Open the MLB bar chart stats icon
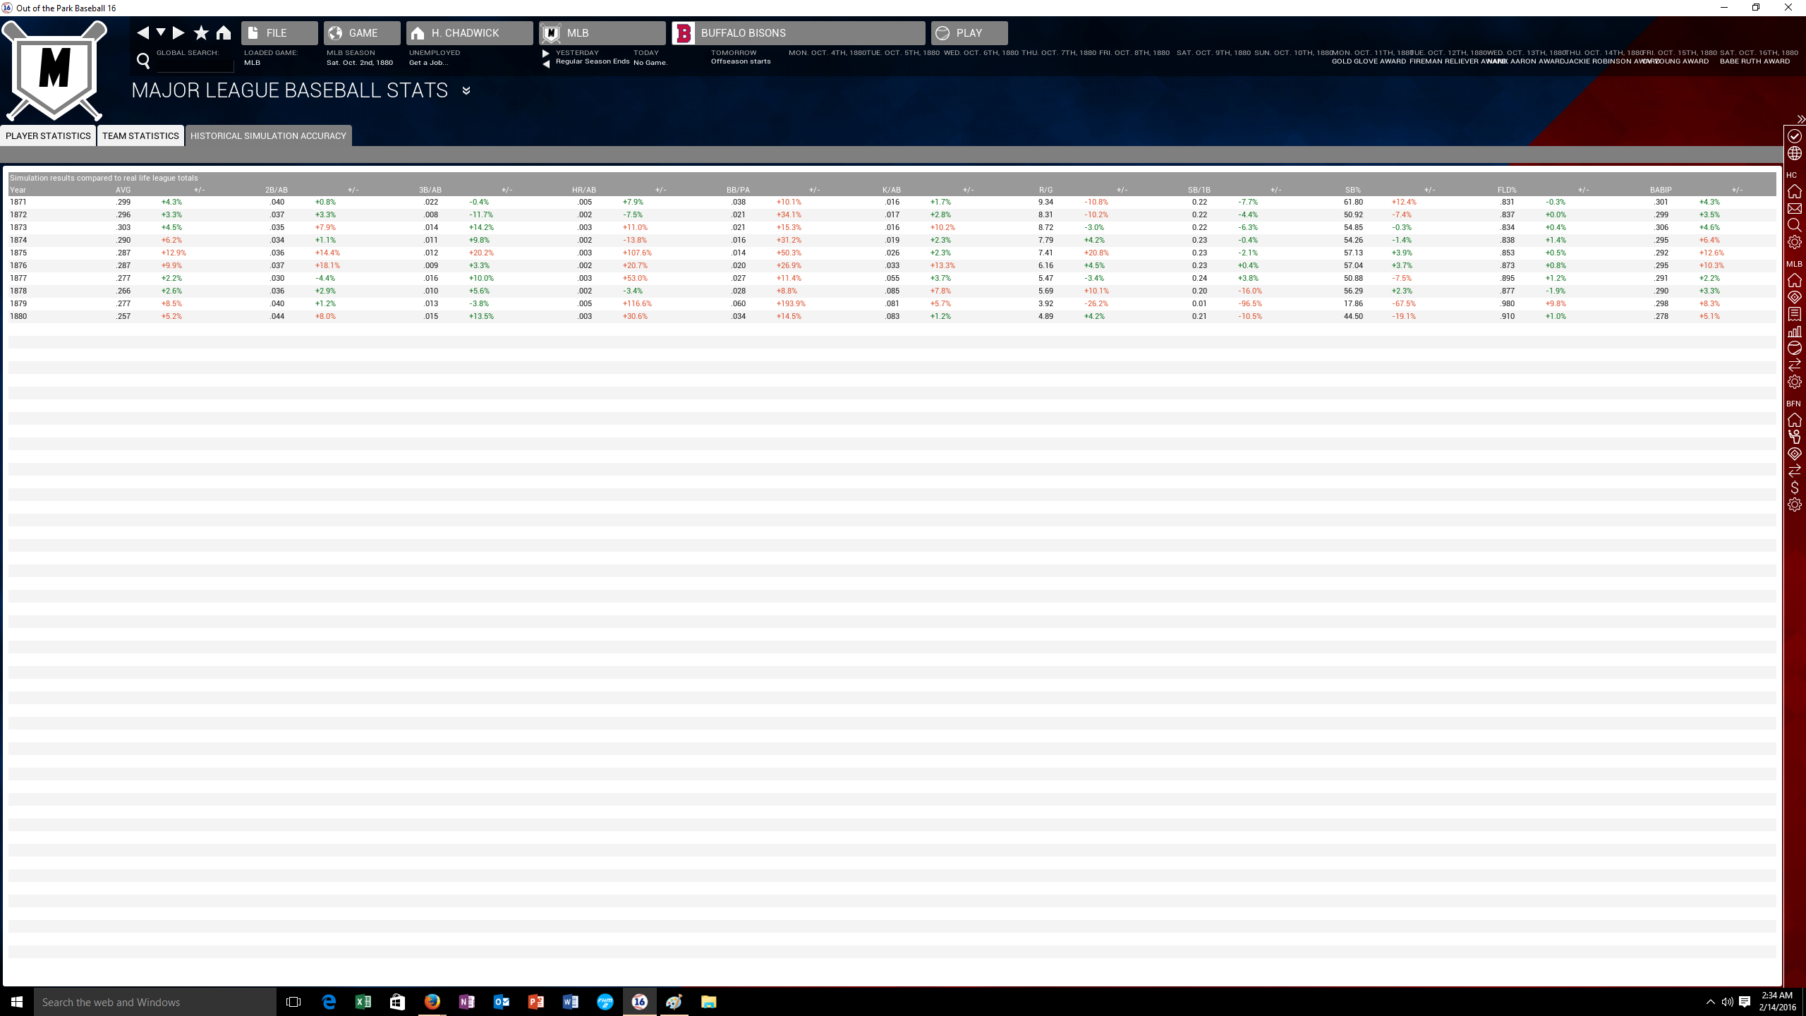The image size is (1806, 1016). coord(1794,331)
